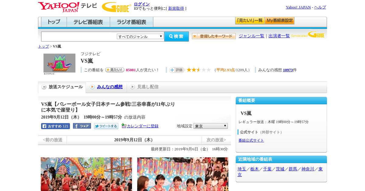Click トップ in the breadcrumb

coord(43,46)
